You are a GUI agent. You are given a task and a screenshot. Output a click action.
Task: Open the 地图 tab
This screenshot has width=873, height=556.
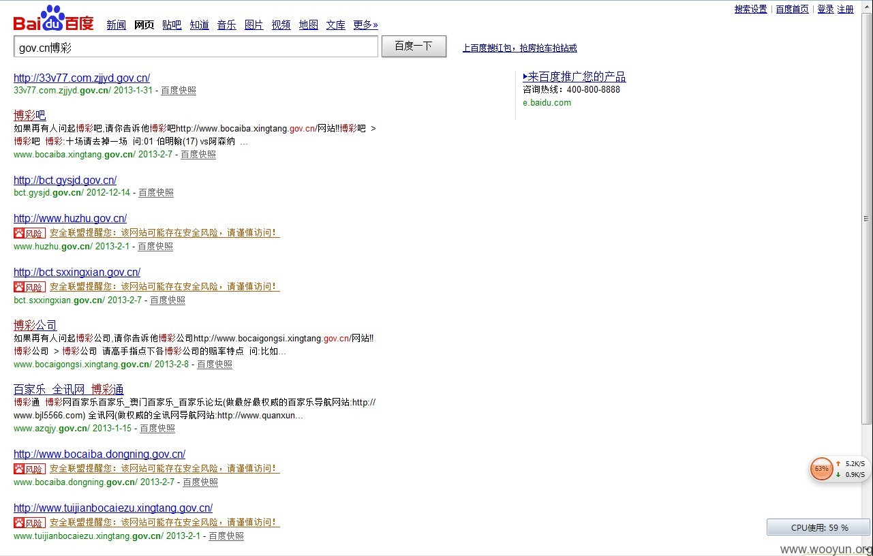pyautogui.click(x=308, y=25)
